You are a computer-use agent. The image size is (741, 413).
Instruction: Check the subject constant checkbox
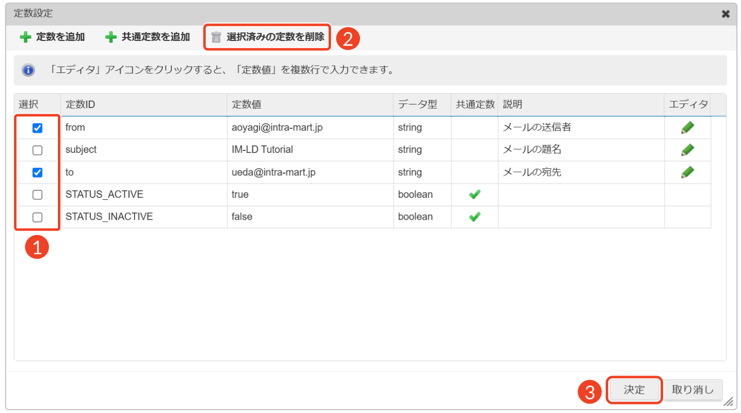37,150
